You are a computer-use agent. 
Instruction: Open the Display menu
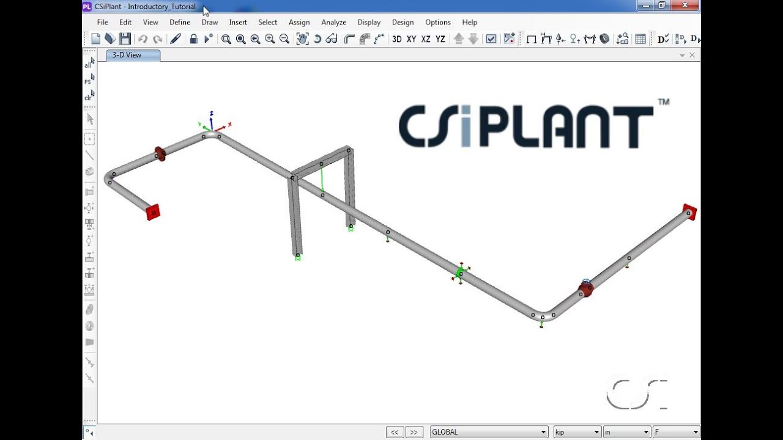point(369,22)
